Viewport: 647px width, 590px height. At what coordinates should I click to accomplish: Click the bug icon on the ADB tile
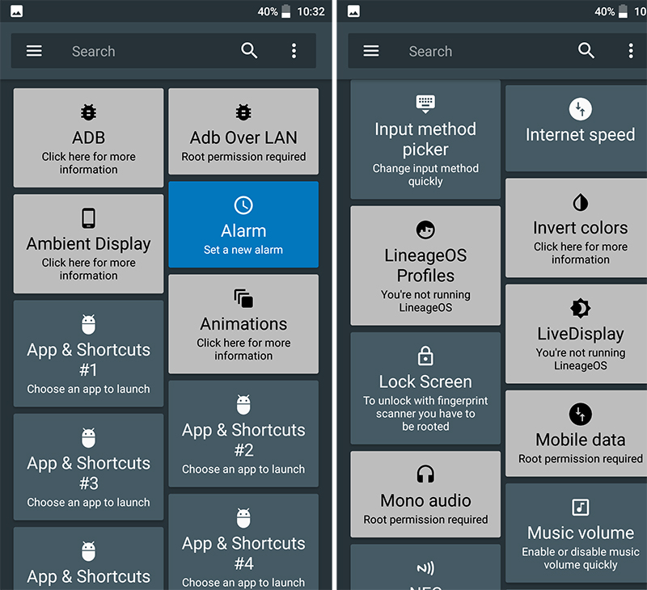pyautogui.click(x=88, y=112)
